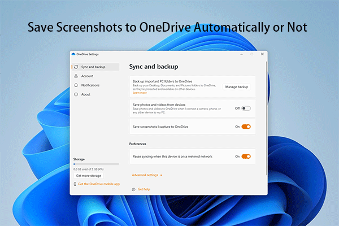Image resolution: width=339 pixels, height=226 pixels.
Task: Click the Sync and backup sync icon
Action: (76, 67)
